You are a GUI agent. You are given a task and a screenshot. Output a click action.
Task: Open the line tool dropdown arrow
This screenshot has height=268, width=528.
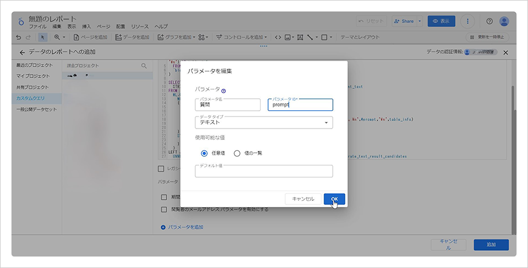pyautogui.click(x=317, y=37)
